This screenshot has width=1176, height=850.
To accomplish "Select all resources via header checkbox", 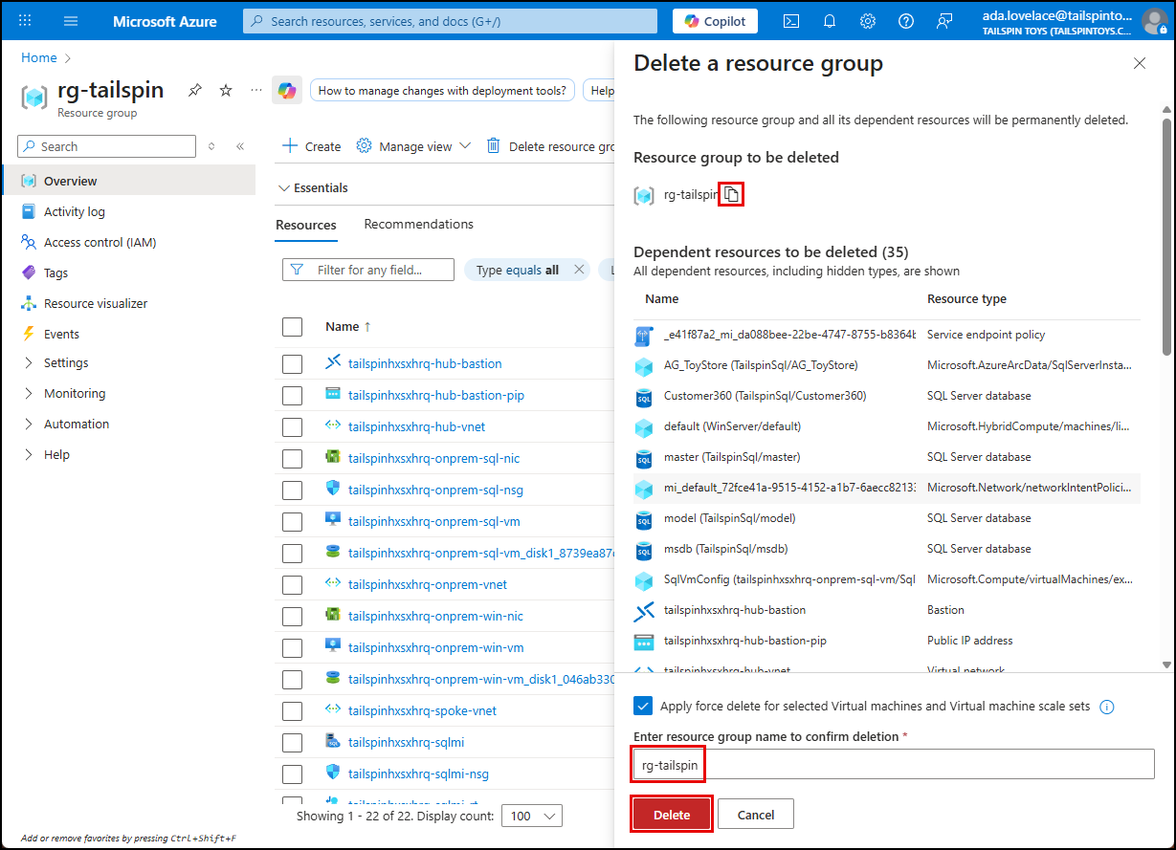I will coord(292,326).
